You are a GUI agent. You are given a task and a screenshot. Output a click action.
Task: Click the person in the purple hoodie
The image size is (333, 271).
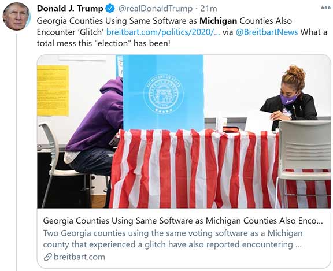click(x=94, y=125)
